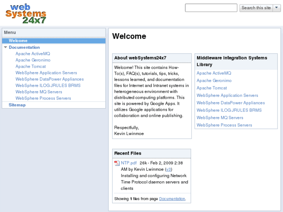
Task: Open Documentation in the sidebar menu
Action: pos(25,47)
